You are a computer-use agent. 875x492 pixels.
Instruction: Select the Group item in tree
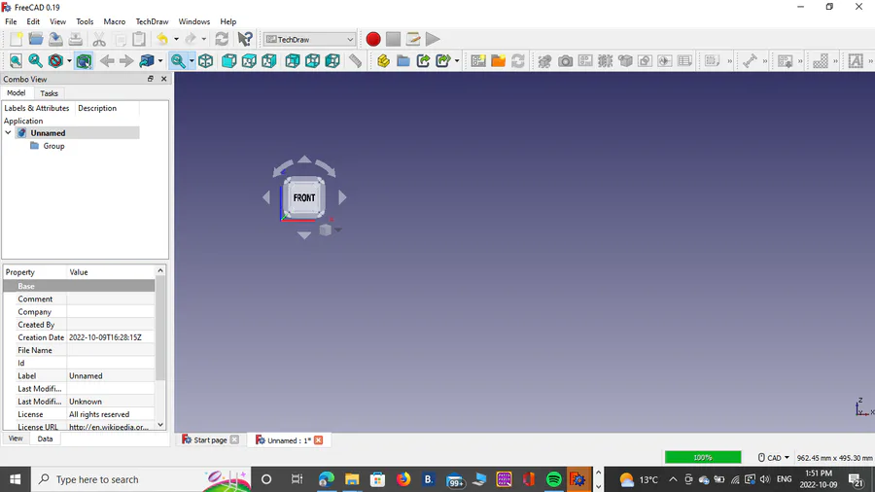point(53,146)
